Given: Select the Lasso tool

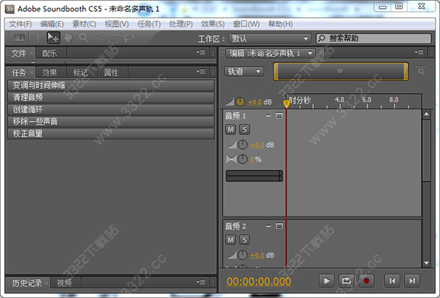Looking at the screenshot, I should click(x=129, y=37).
